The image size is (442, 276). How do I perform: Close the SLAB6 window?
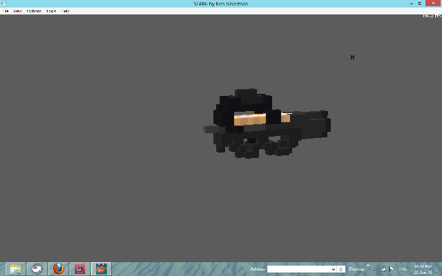coord(433,3)
